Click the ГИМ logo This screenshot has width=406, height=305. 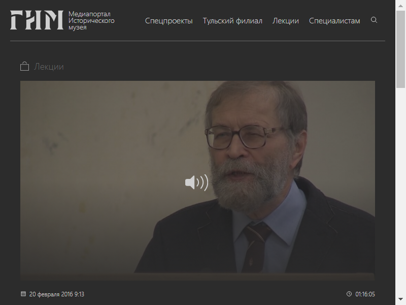click(x=37, y=20)
